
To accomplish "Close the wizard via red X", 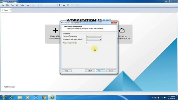I will (114, 22).
